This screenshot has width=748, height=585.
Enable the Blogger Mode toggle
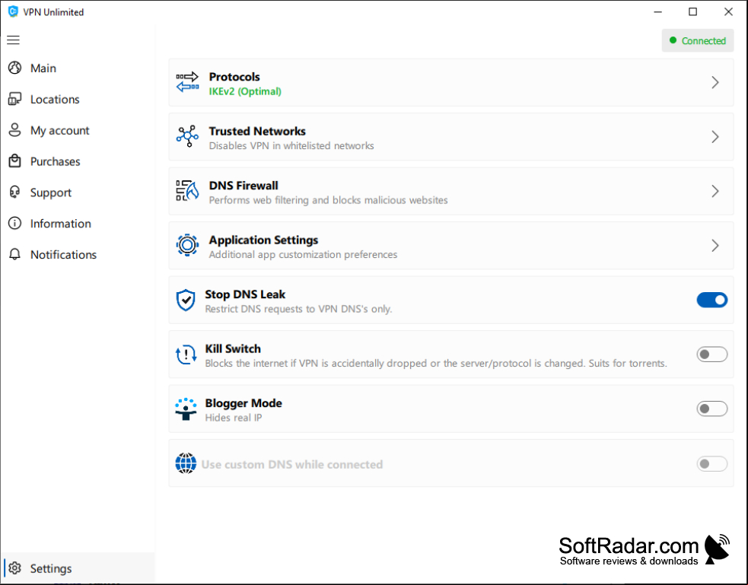pyautogui.click(x=711, y=409)
